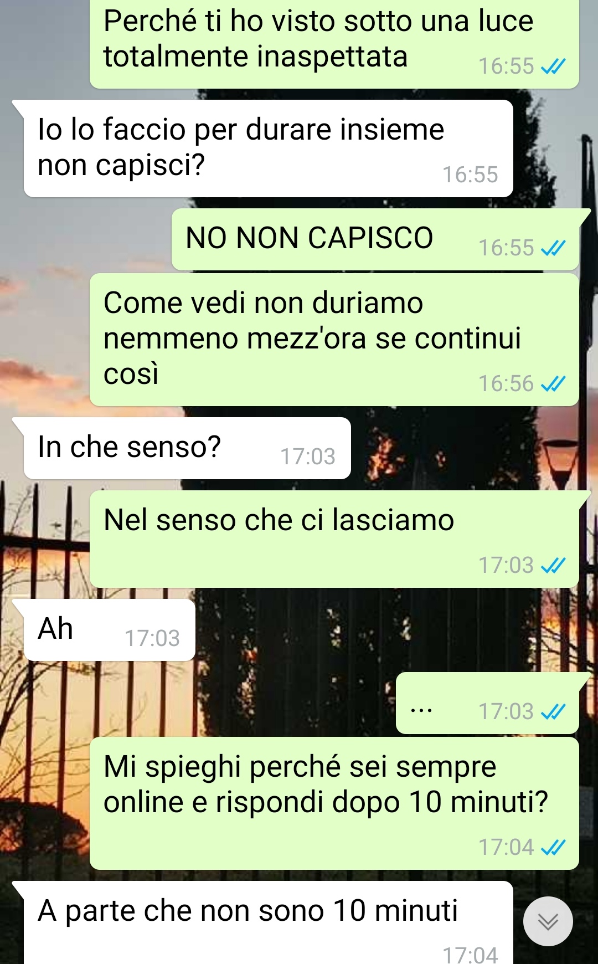Viewport: 598px width, 964px height.
Task: Tap the scroll-to-bottom double chevron button
Action: click(x=548, y=921)
